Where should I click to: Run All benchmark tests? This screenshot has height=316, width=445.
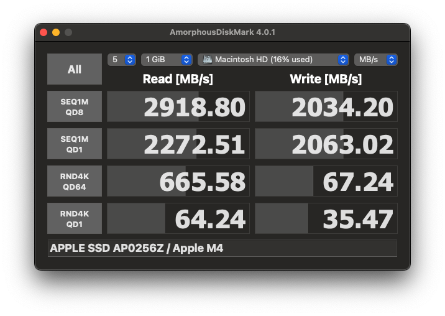[x=75, y=69]
